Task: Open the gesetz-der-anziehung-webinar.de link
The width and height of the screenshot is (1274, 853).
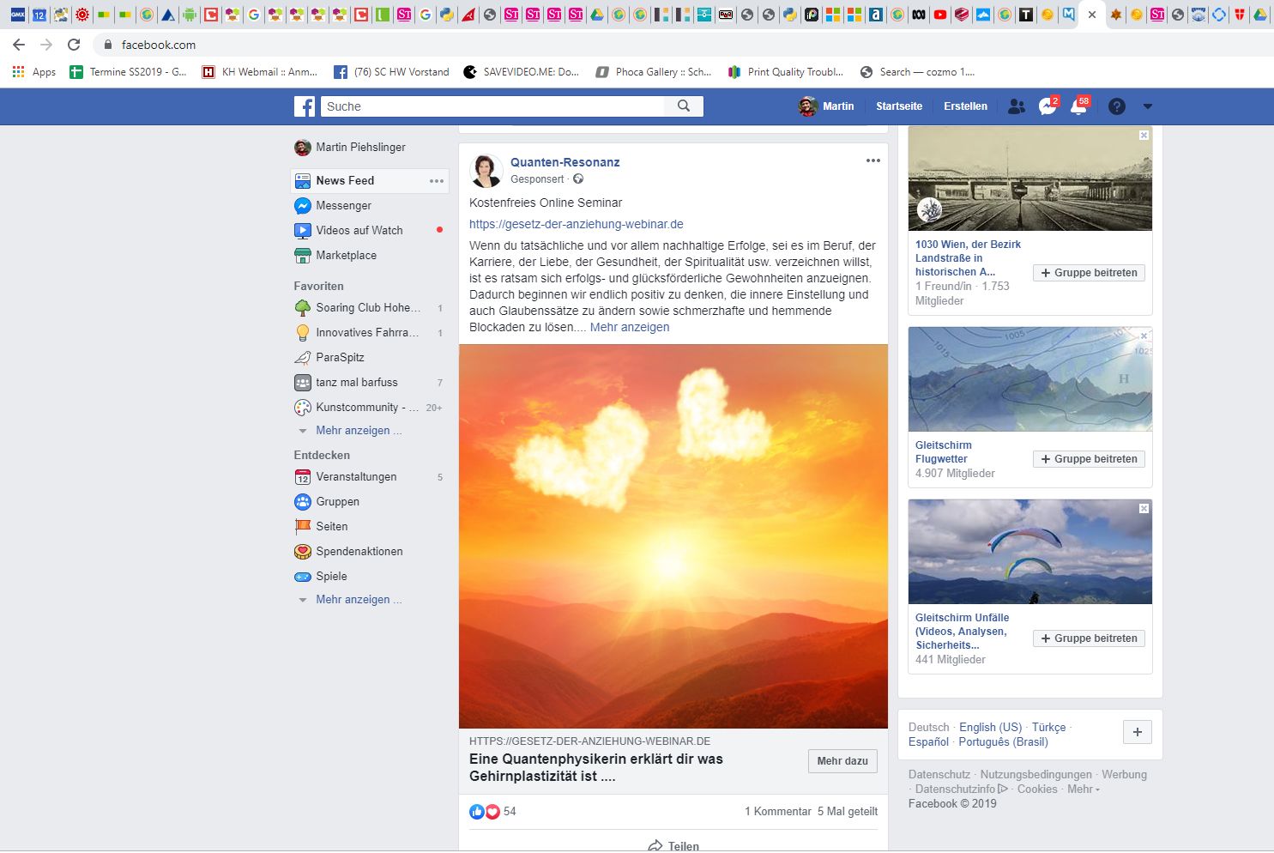Action: tap(576, 224)
